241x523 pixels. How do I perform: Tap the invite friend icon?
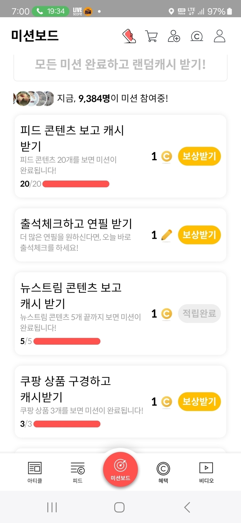tap(174, 36)
